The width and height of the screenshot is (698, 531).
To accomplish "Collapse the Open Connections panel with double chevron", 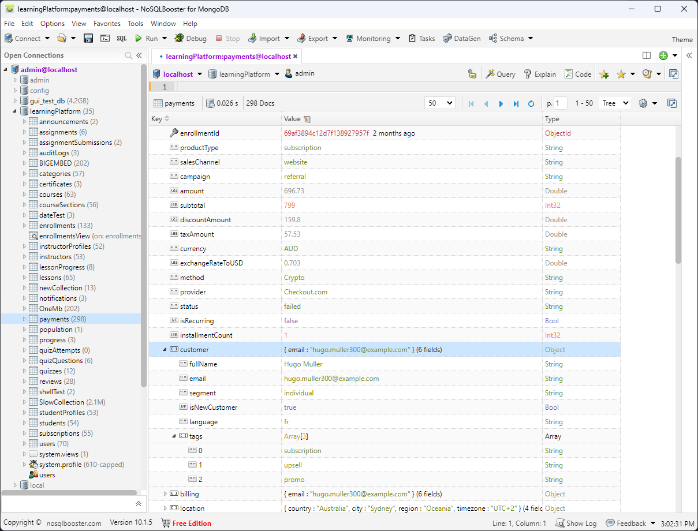I will tap(139, 55).
